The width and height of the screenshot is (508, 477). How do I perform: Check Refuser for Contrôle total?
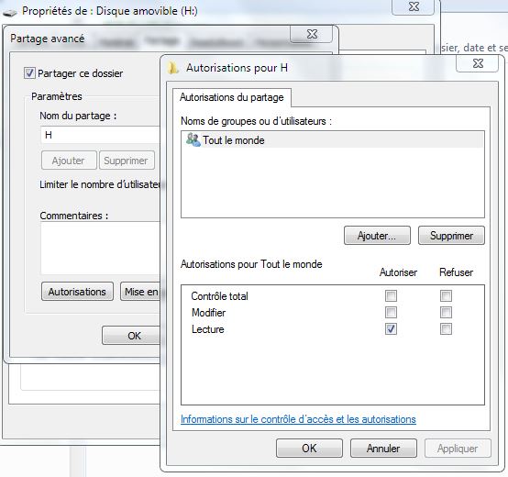coord(446,295)
